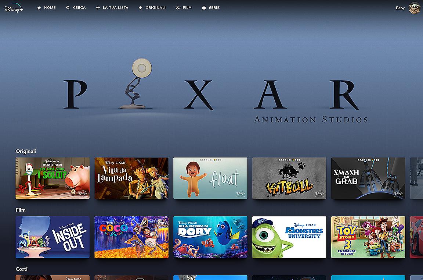Click the Disney+ logo
423x280 pixels.
coord(14,8)
